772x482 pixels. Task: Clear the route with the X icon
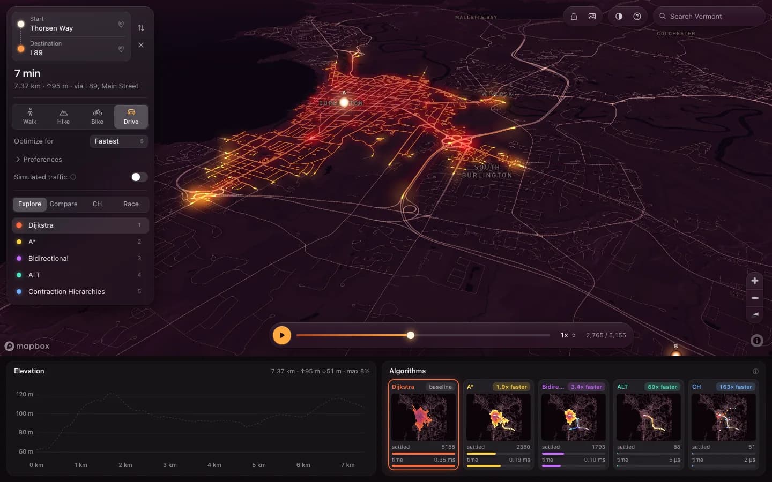tap(141, 45)
